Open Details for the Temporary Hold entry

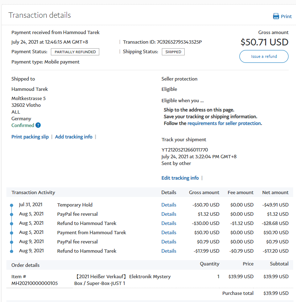169,205
